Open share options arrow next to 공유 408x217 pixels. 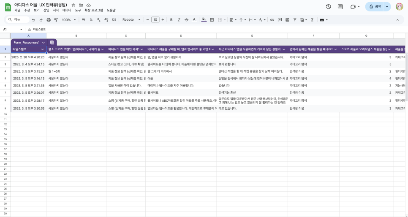pos(387,7)
